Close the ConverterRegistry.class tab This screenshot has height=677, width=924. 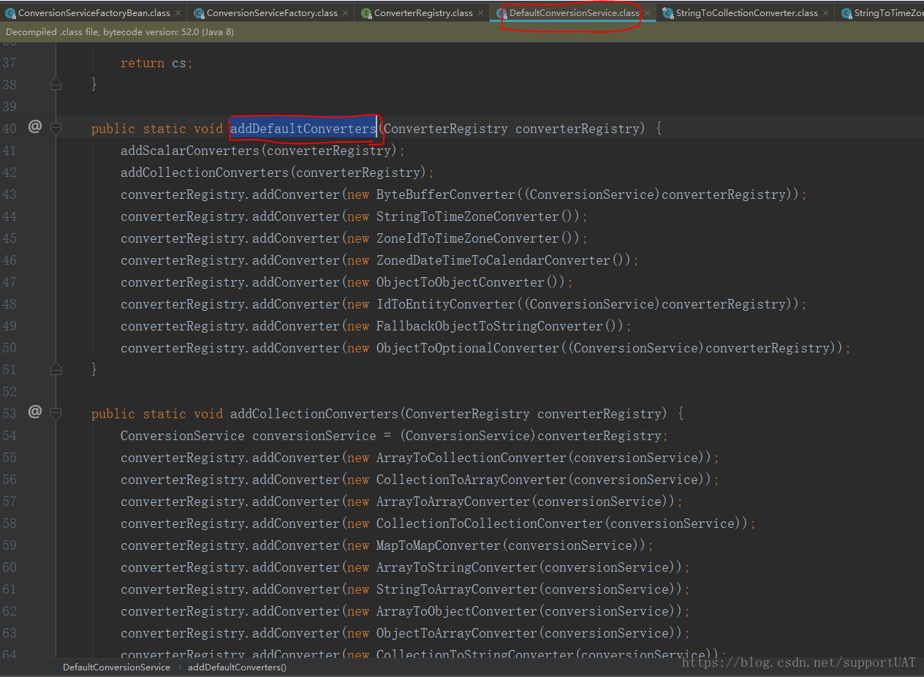480,13
